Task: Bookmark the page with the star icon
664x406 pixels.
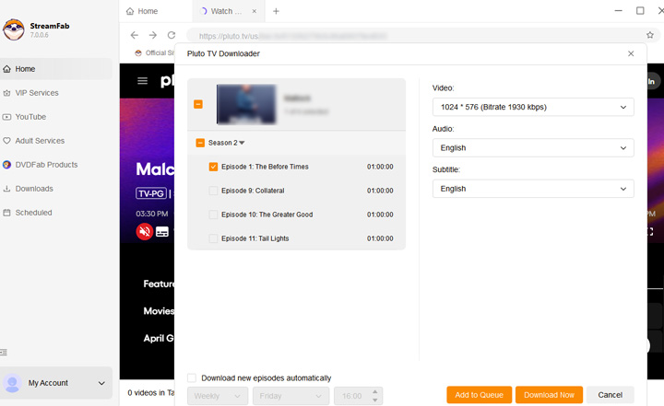Action: coord(650,35)
